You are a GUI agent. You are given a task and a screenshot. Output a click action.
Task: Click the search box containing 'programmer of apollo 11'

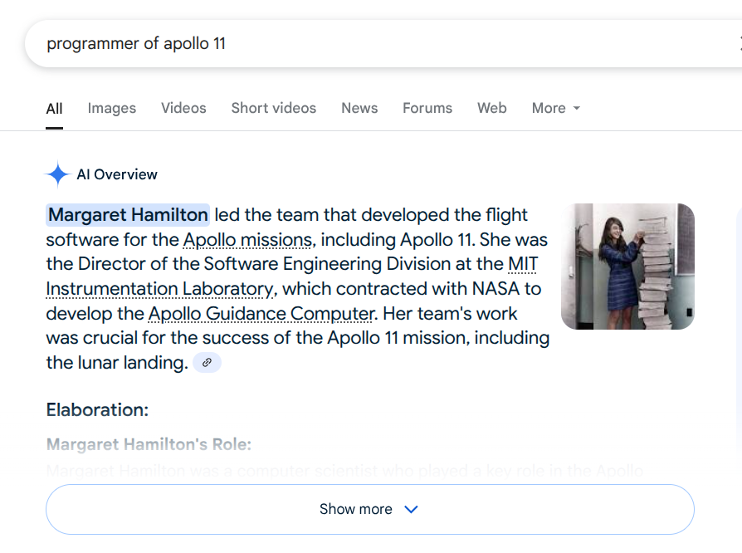[332, 43]
